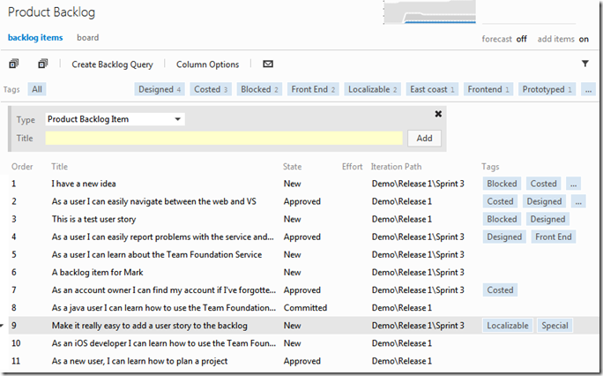Image resolution: width=603 pixels, height=376 pixels.
Task: Select 'As a new user, I can learn how to plan a project'
Action: [139, 361]
